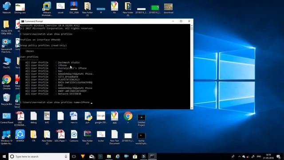Open the Recycle Bin

click(7, 99)
